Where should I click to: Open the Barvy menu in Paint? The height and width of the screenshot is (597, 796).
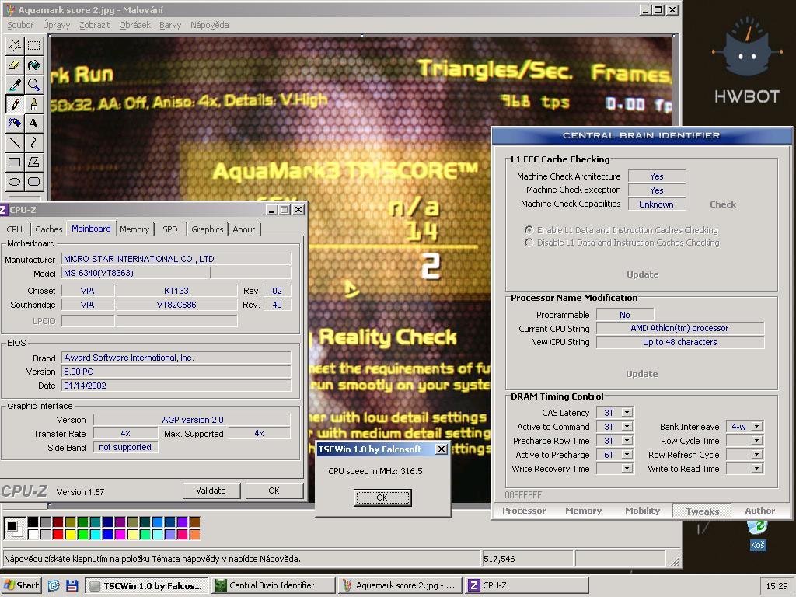click(x=170, y=25)
